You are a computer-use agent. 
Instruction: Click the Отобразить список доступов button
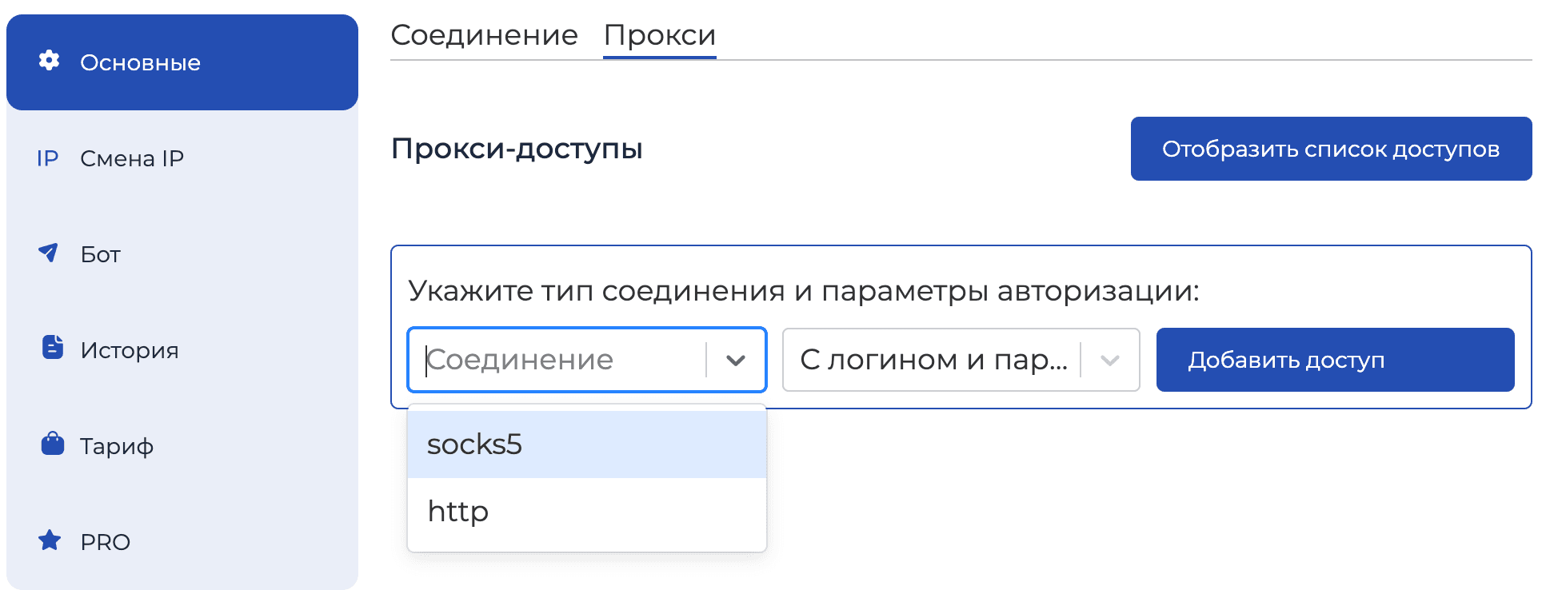click(1330, 148)
